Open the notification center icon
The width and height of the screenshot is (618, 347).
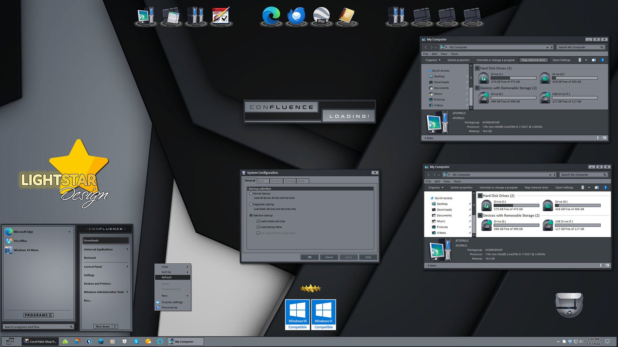pyautogui.click(x=607, y=341)
